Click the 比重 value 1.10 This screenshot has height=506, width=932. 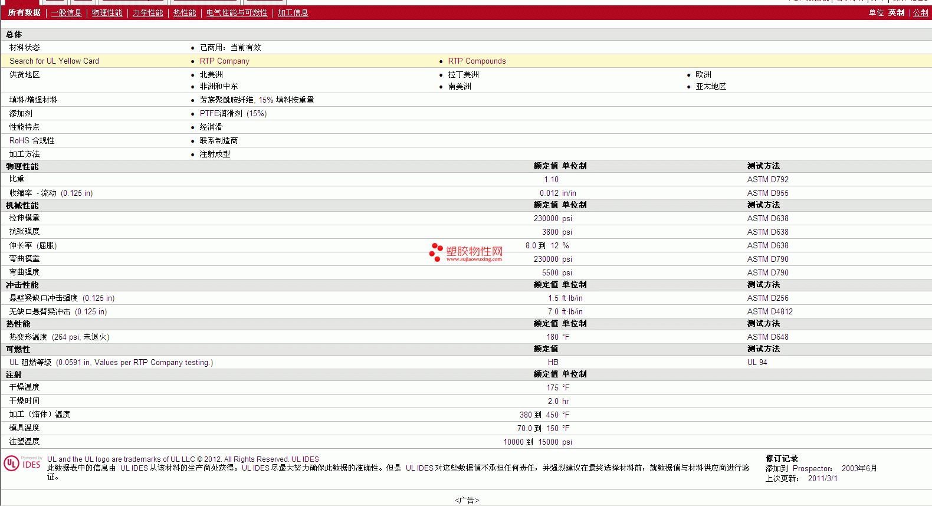coord(551,179)
